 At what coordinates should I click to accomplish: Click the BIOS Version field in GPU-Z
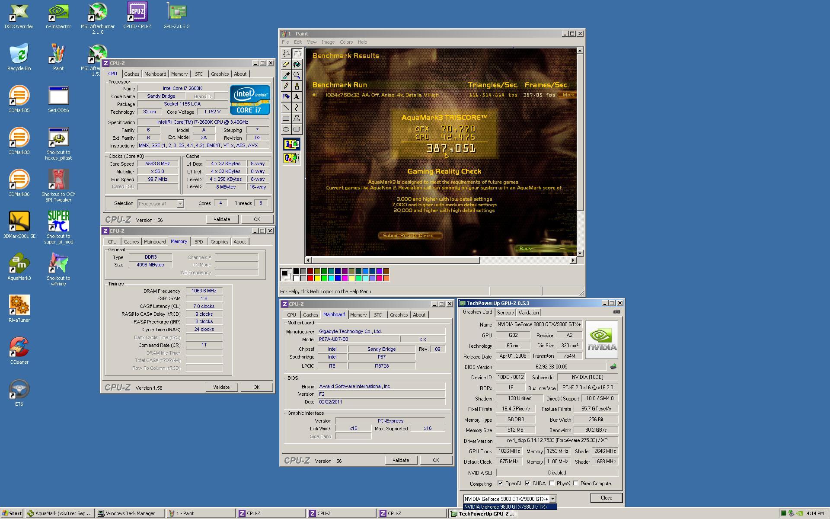551,367
